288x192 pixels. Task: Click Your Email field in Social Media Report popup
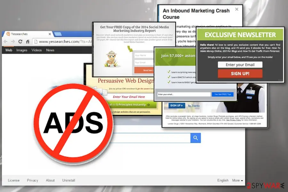tap(144, 62)
